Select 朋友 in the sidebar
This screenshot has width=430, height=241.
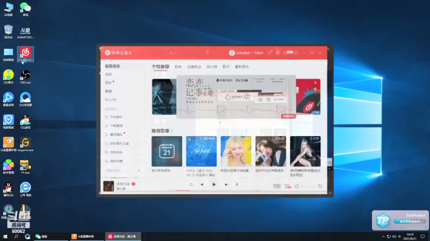point(109,83)
